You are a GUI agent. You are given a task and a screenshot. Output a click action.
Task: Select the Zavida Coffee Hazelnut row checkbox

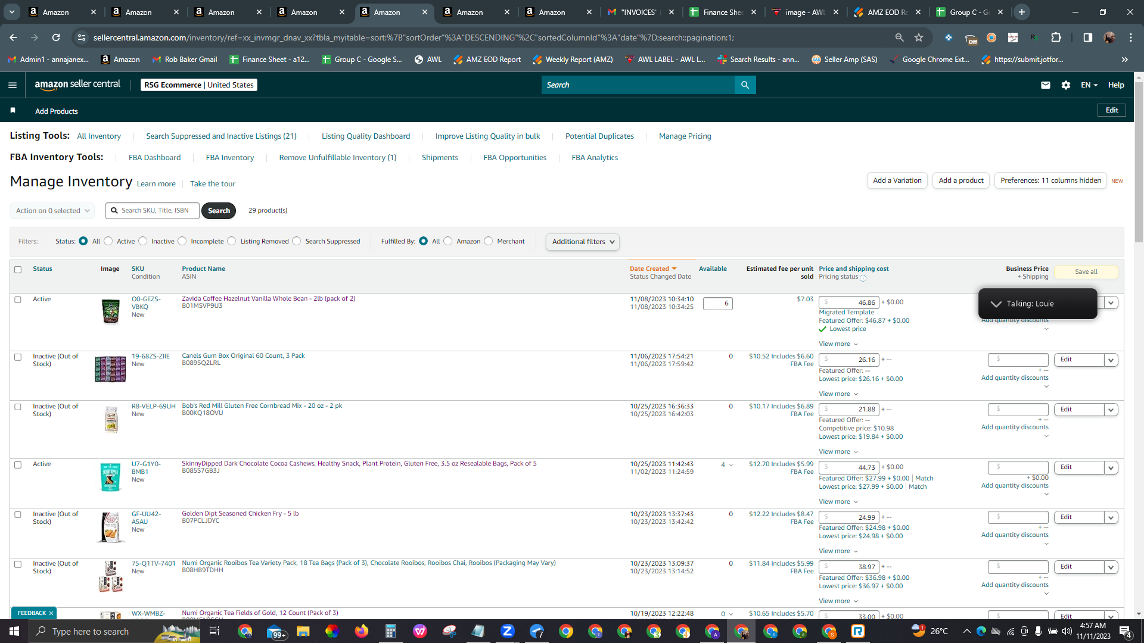[x=18, y=299]
